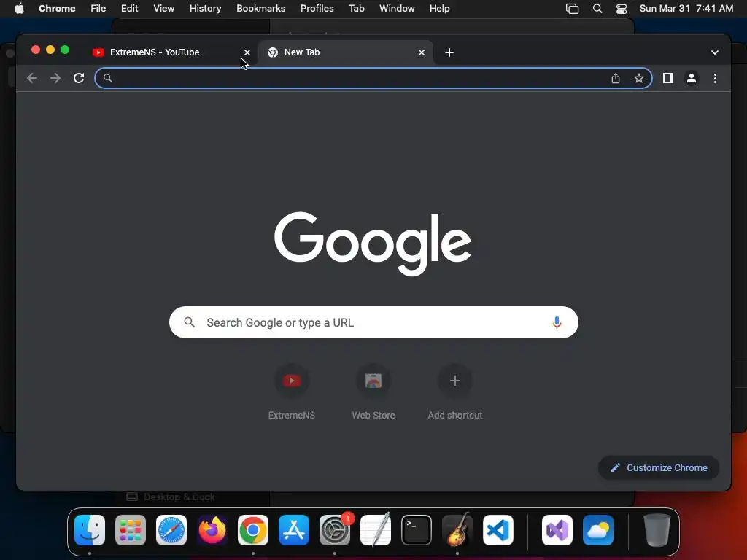Open the profile avatar button
Screen dimensions: 747x560
click(692, 78)
